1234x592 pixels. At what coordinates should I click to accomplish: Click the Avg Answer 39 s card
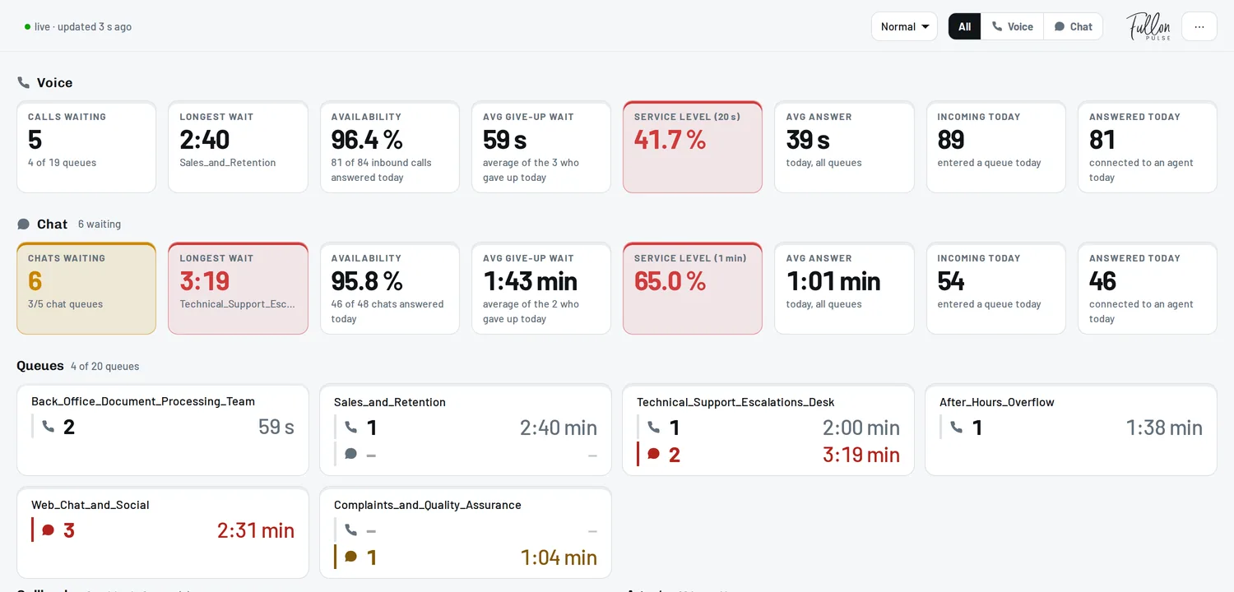click(x=844, y=147)
